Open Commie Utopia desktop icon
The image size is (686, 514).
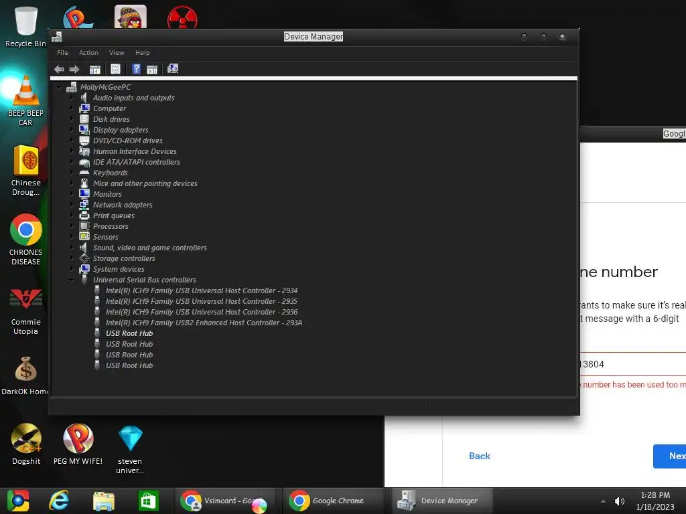pos(26,311)
